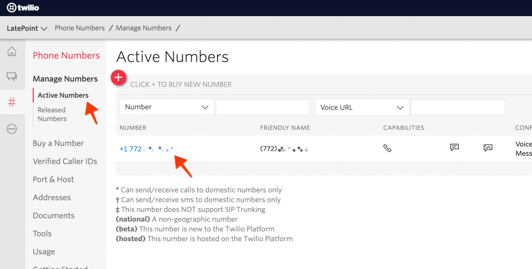Open Port & Host section
Viewport: 532px width, 269px height.
click(54, 179)
